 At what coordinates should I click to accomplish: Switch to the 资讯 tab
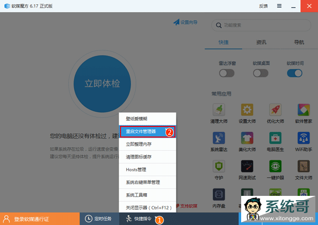(261, 42)
